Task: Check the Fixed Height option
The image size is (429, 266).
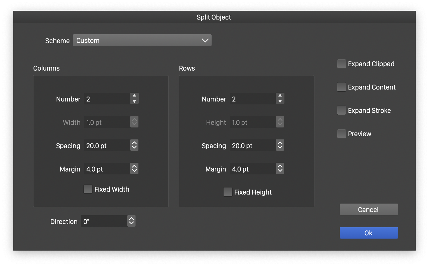Action: click(228, 192)
